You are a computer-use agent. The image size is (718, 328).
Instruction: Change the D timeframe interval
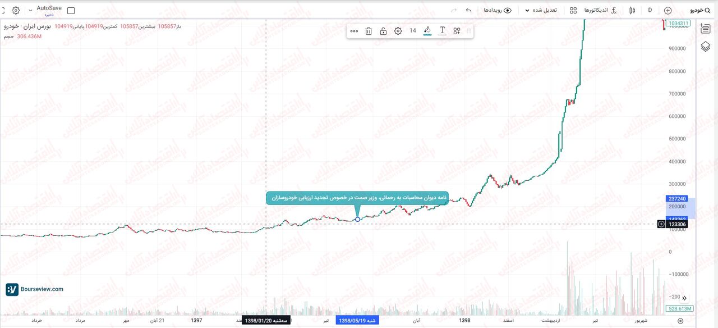pos(650,10)
